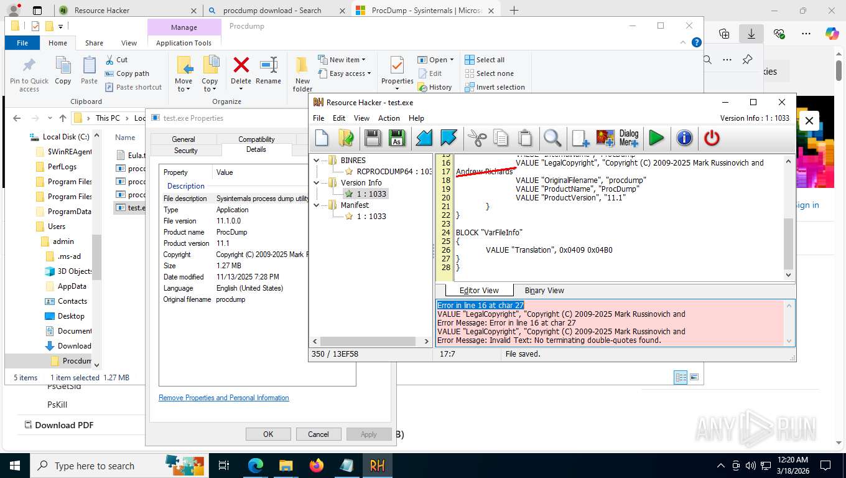Click New folder in Explorer ribbon

302,74
